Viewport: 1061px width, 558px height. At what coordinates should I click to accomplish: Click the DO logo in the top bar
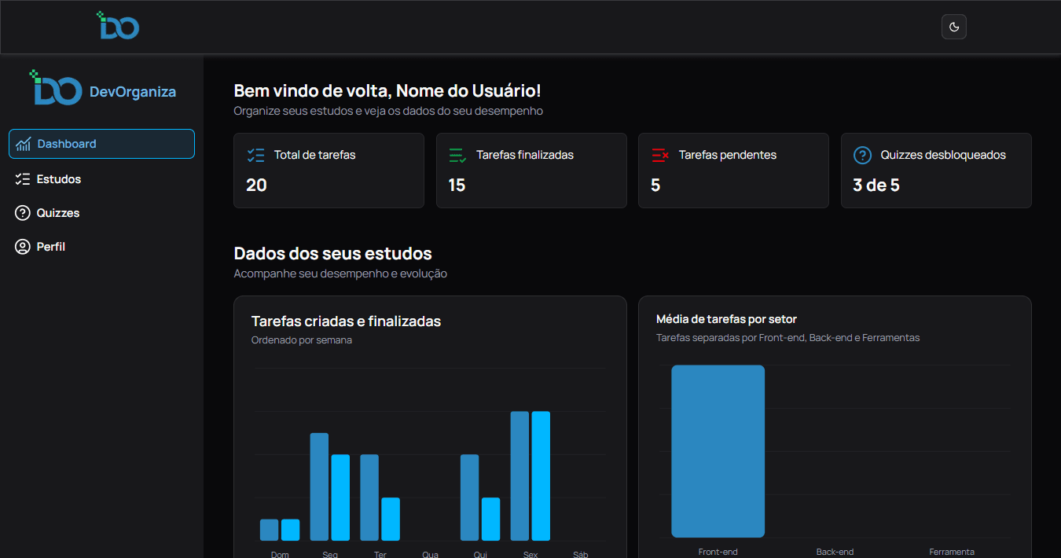click(x=118, y=25)
